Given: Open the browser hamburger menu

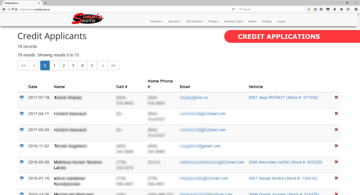Looking at the screenshot, I should tap(356, 9).
